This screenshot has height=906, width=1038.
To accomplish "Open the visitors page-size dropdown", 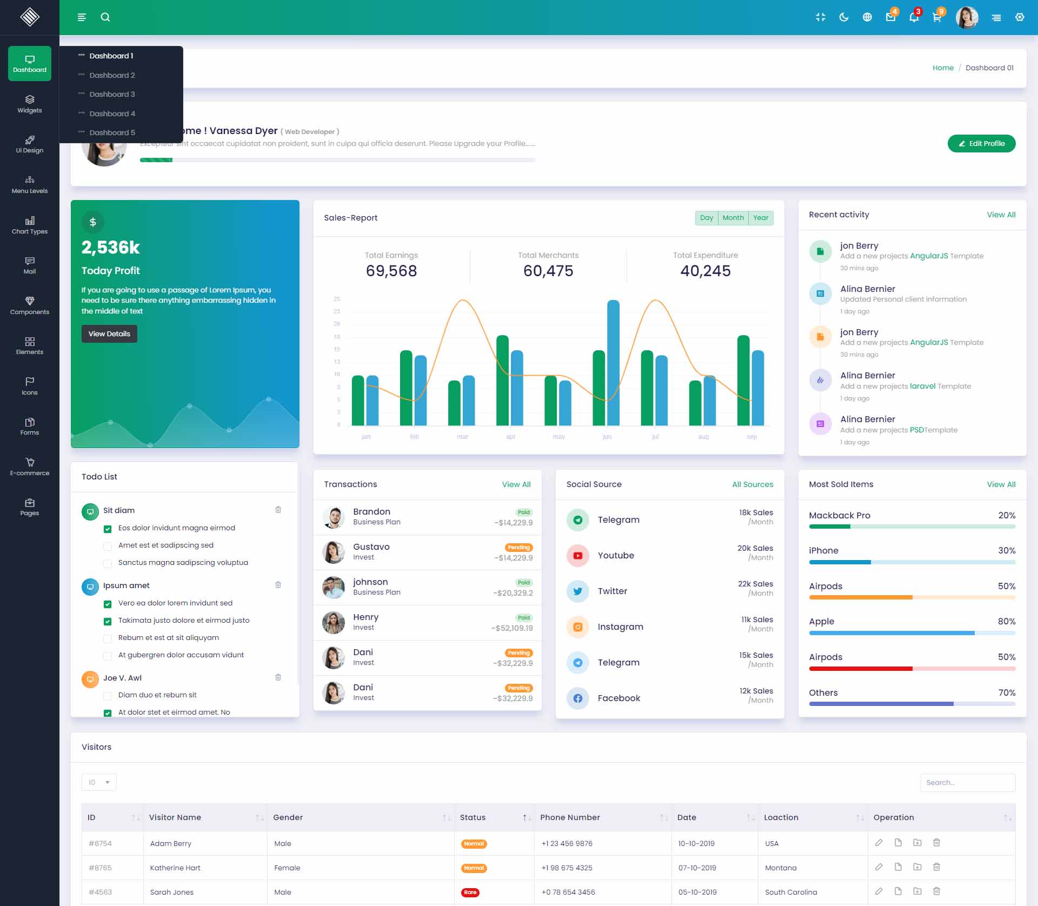I will coord(99,782).
